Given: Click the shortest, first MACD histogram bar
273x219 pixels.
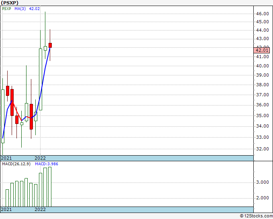Looking at the screenshot, I should pyautogui.click(x=7, y=198).
